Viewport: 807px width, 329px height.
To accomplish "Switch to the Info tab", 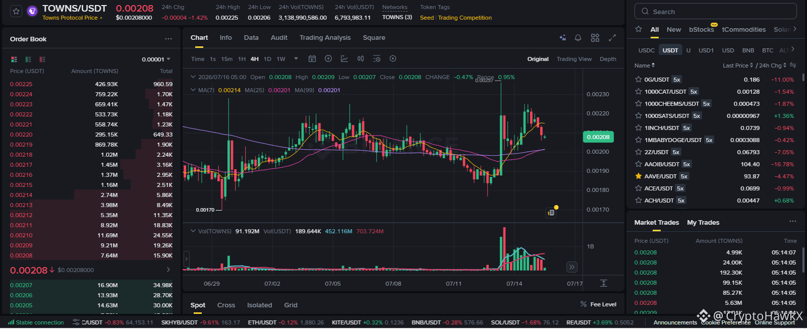I will point(225,38).
